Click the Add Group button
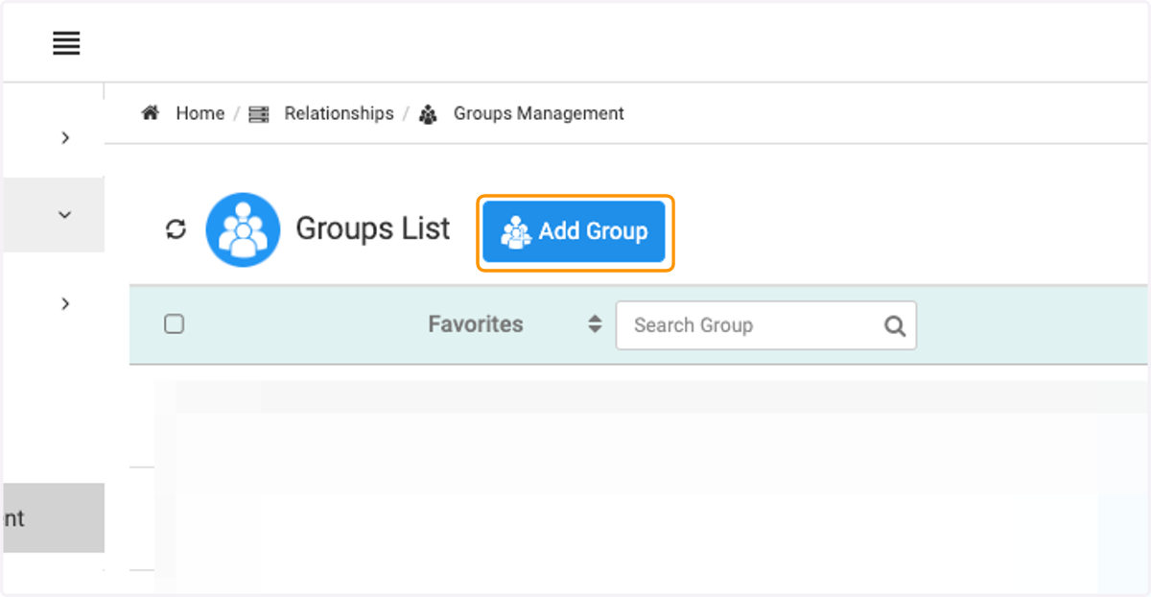 pos(575,231)
